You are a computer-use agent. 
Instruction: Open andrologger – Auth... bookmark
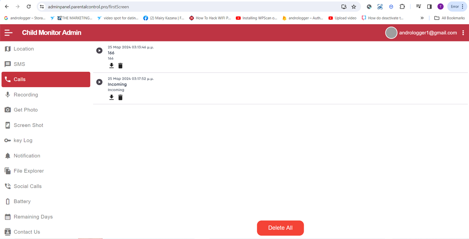click(x=303, y=18)
